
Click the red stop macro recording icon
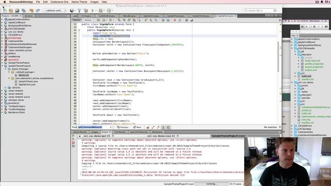pyautogui.click(x=175, y=20)
